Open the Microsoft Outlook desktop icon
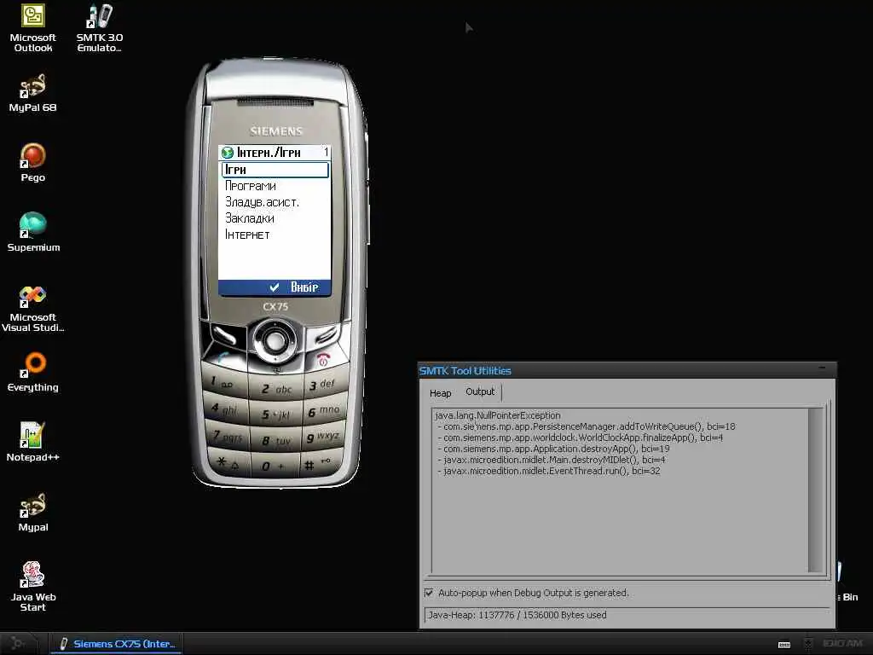Viewport: 873px width, 655px height. [33, 28]
